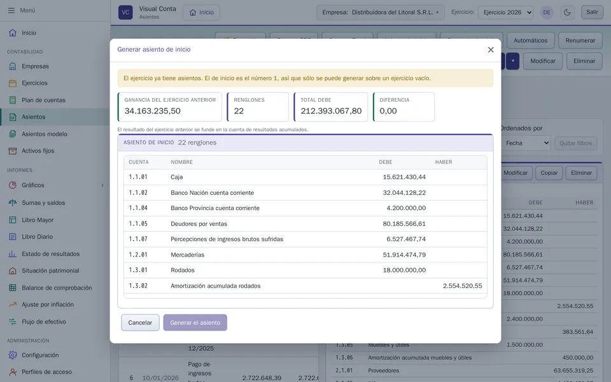Expand the Gráficos submenu chevron

click(x=102, y=185)
